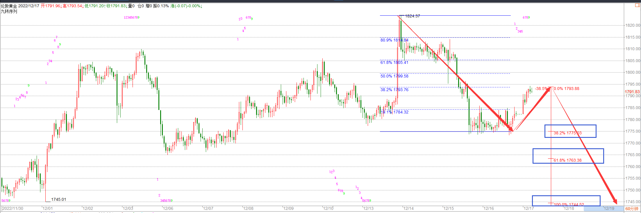
Task: Click the 振0.13% amplitude value
Action: tap(161, 6)
